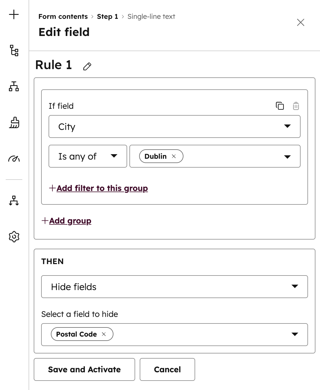Click Save and Activate
The image size is (320, 390).
click(84, 369)
